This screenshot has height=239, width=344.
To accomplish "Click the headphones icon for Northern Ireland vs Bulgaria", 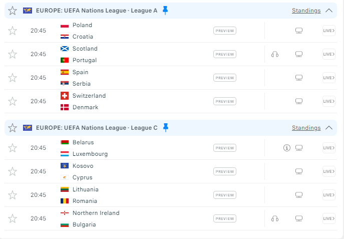I will coord(274,218).
